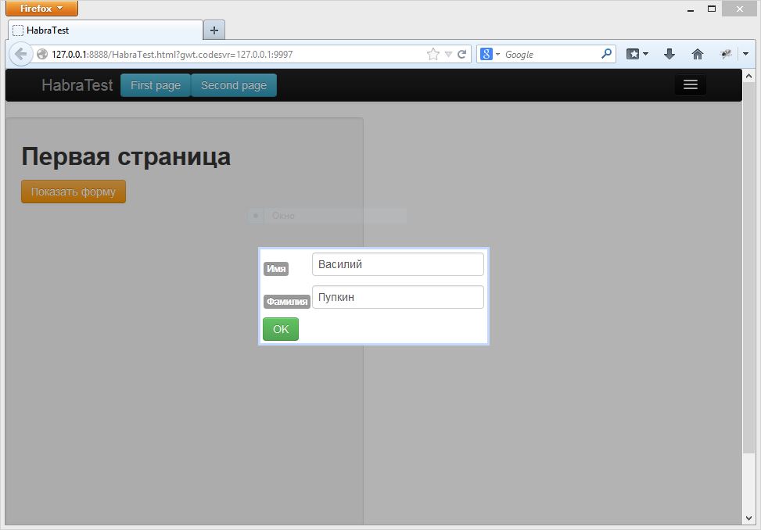Select the radio button beside Окно
The width and height of the screenshot is (761, 530).
255,215
